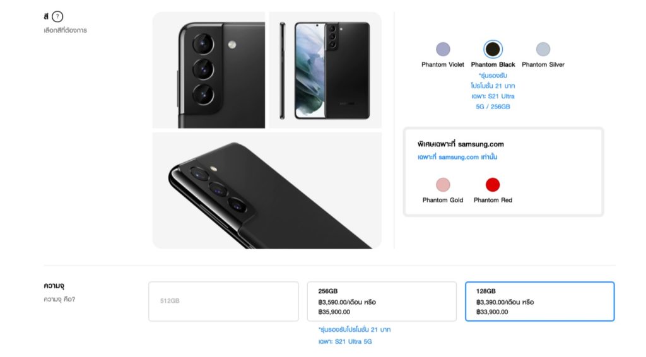The image size is (646, 357).
Task: Select the 256GB storage option
Action: [x=382, y=301]
